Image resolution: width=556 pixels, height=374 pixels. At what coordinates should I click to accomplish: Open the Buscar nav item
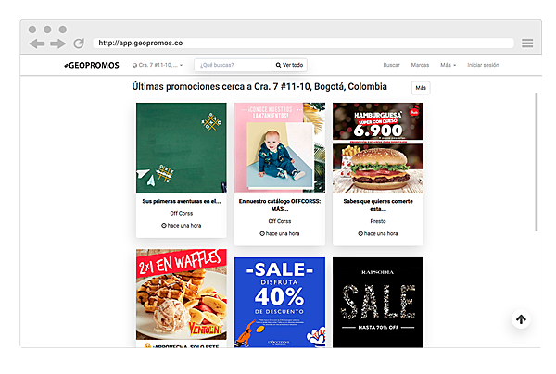pos(391,65)
